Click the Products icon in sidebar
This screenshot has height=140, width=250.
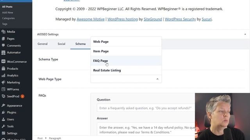pos(4,68)
